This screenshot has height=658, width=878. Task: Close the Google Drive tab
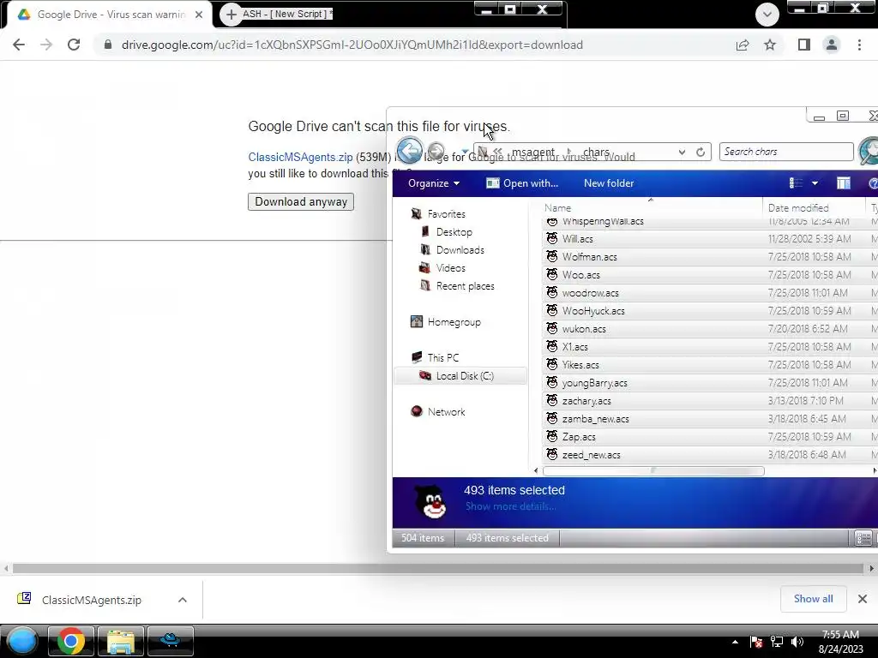[199, 15]
